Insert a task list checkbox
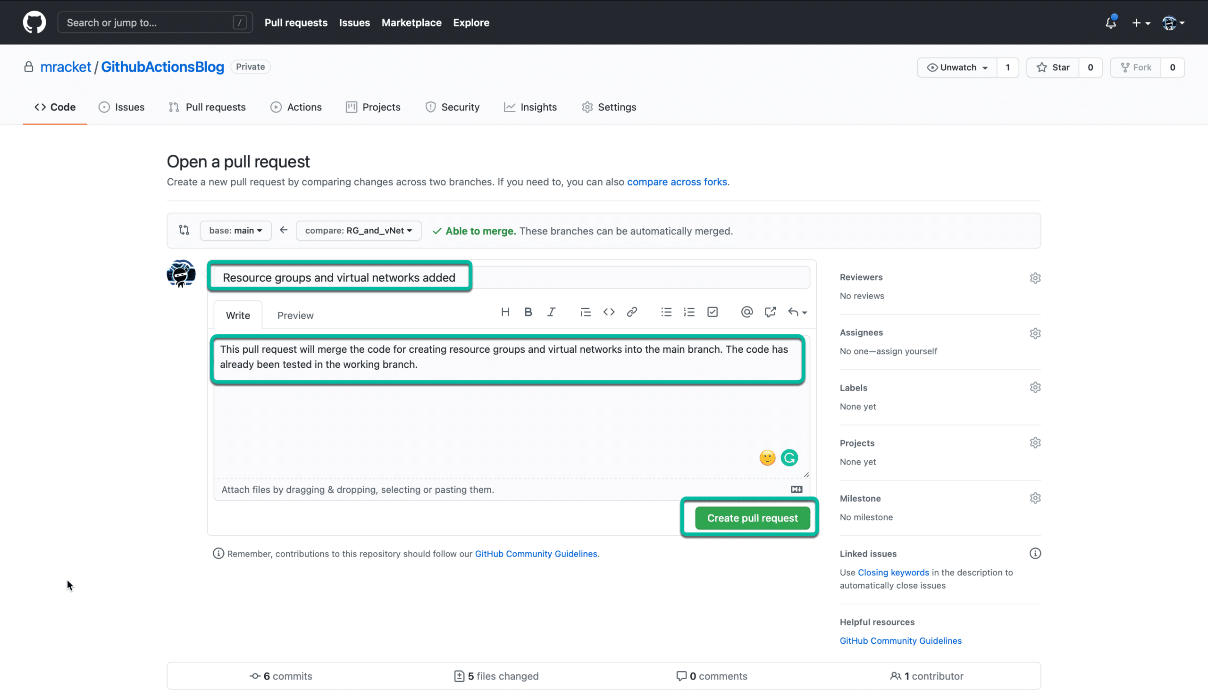The image size is (1208, 697). (713, 312)
